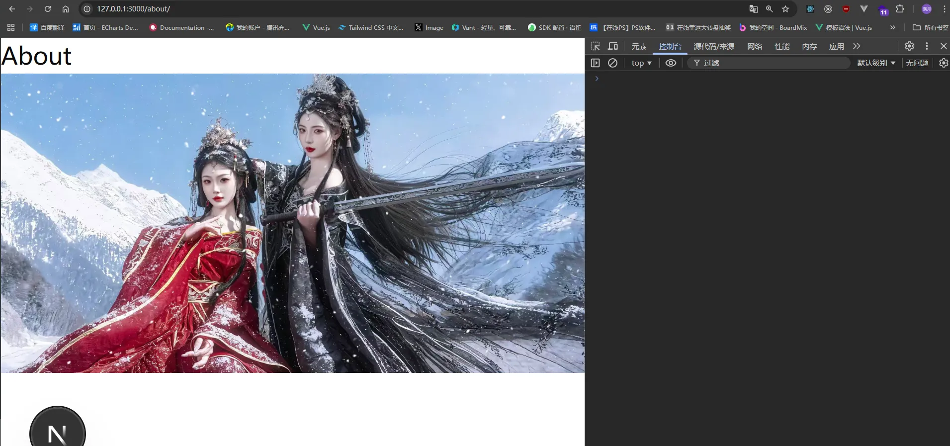Open DevTools settings gear icon
Screen dimensions: 950x446
909,46
